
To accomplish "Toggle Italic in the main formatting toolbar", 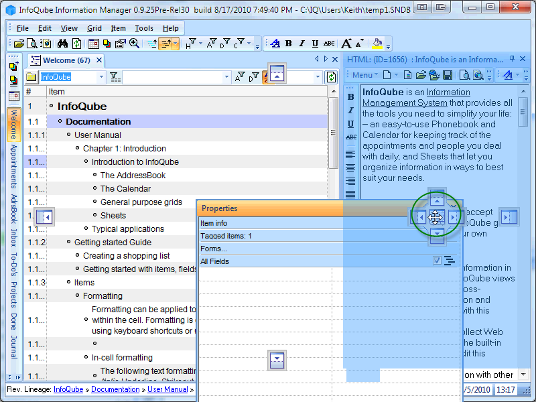I will (x=302, y=44).
